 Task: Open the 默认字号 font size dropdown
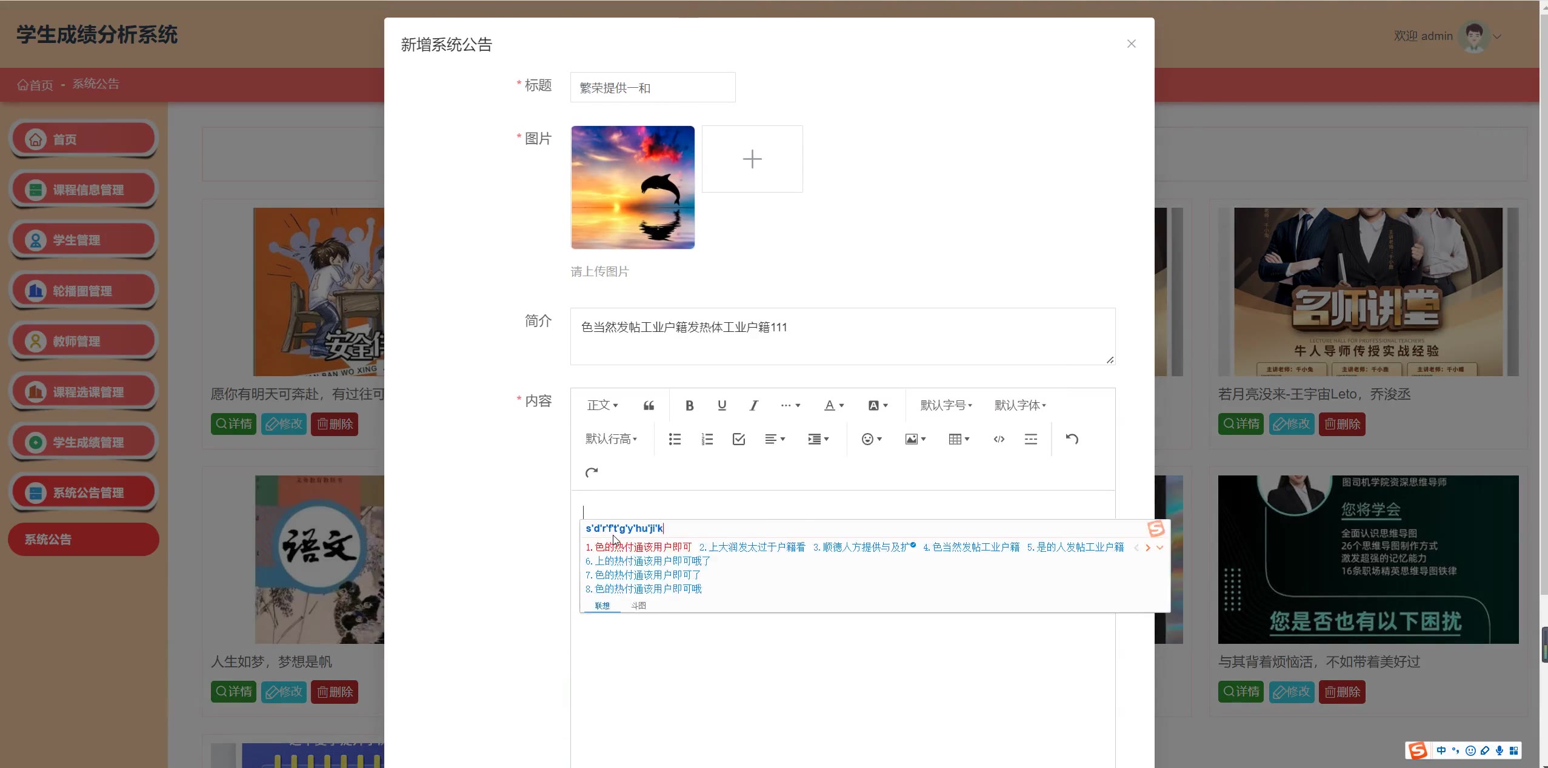(x=946, y=405)
